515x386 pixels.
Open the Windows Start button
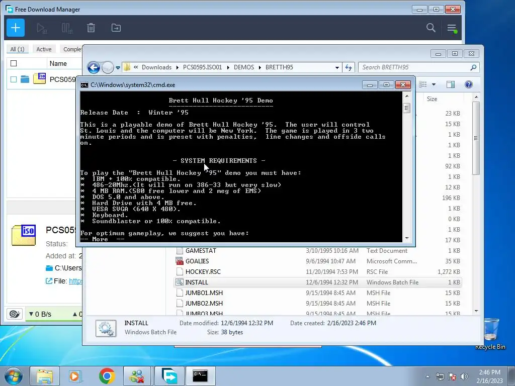pyautogui.click(x=14, y=376)
